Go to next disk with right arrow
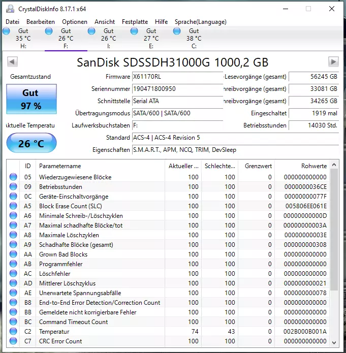Screen dimensions: 346x353 pos(333,61)
